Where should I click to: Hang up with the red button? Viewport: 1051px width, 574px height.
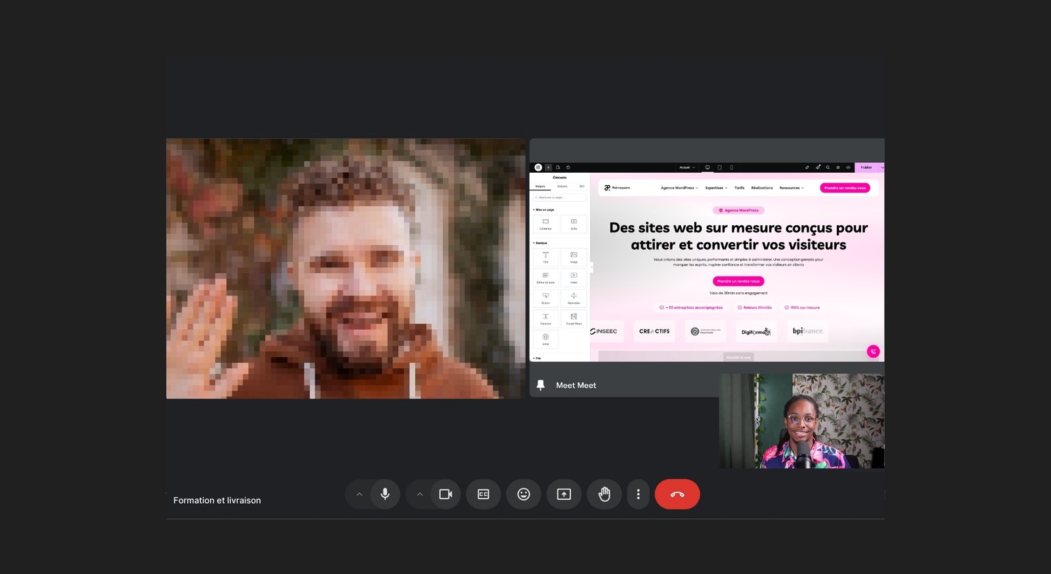coord(677,494)
